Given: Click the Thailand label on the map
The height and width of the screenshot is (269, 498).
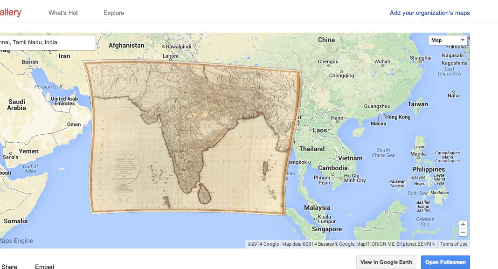Looking at the screenshot, I should click(312, 149).
